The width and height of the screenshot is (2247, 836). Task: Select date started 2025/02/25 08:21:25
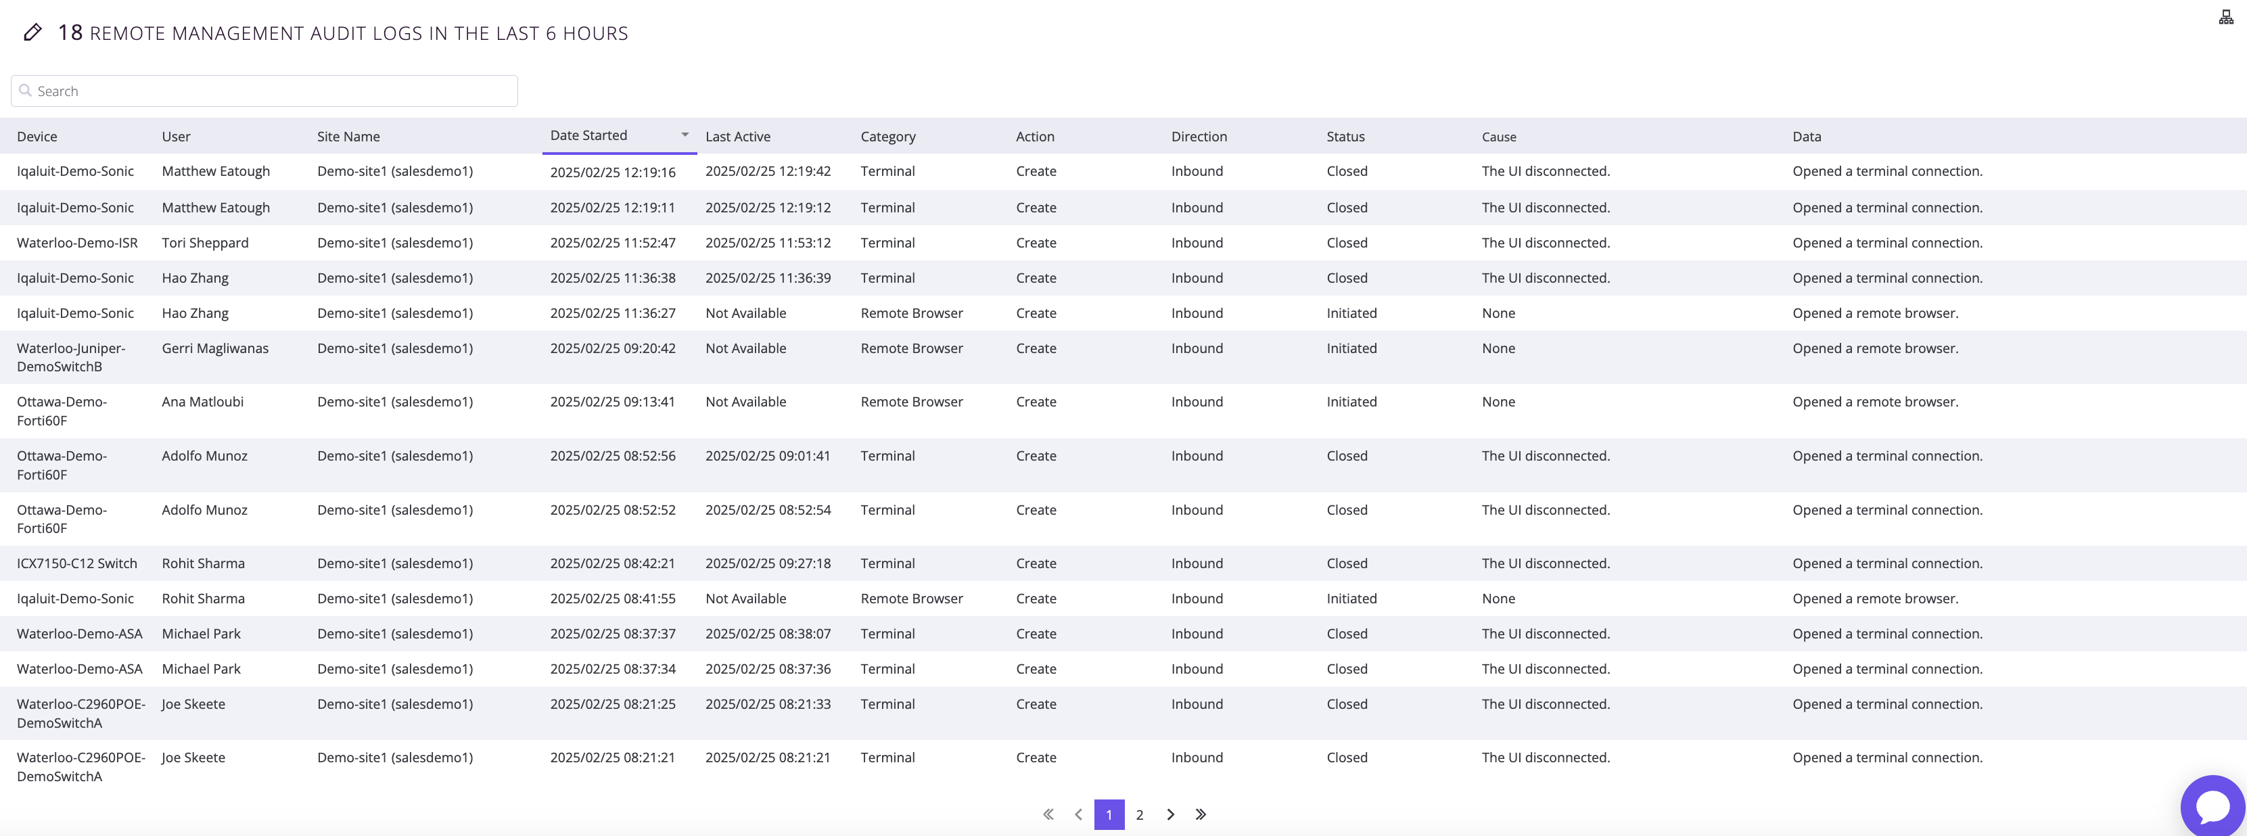click(x=613, y=703)
